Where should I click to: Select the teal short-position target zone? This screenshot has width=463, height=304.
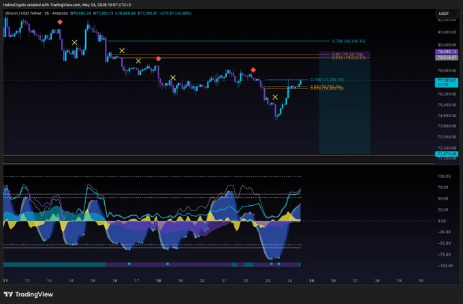pos(345,106)
